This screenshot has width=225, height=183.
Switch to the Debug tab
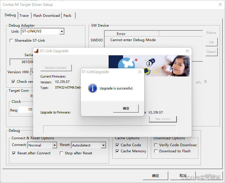(x=10, y=15)
